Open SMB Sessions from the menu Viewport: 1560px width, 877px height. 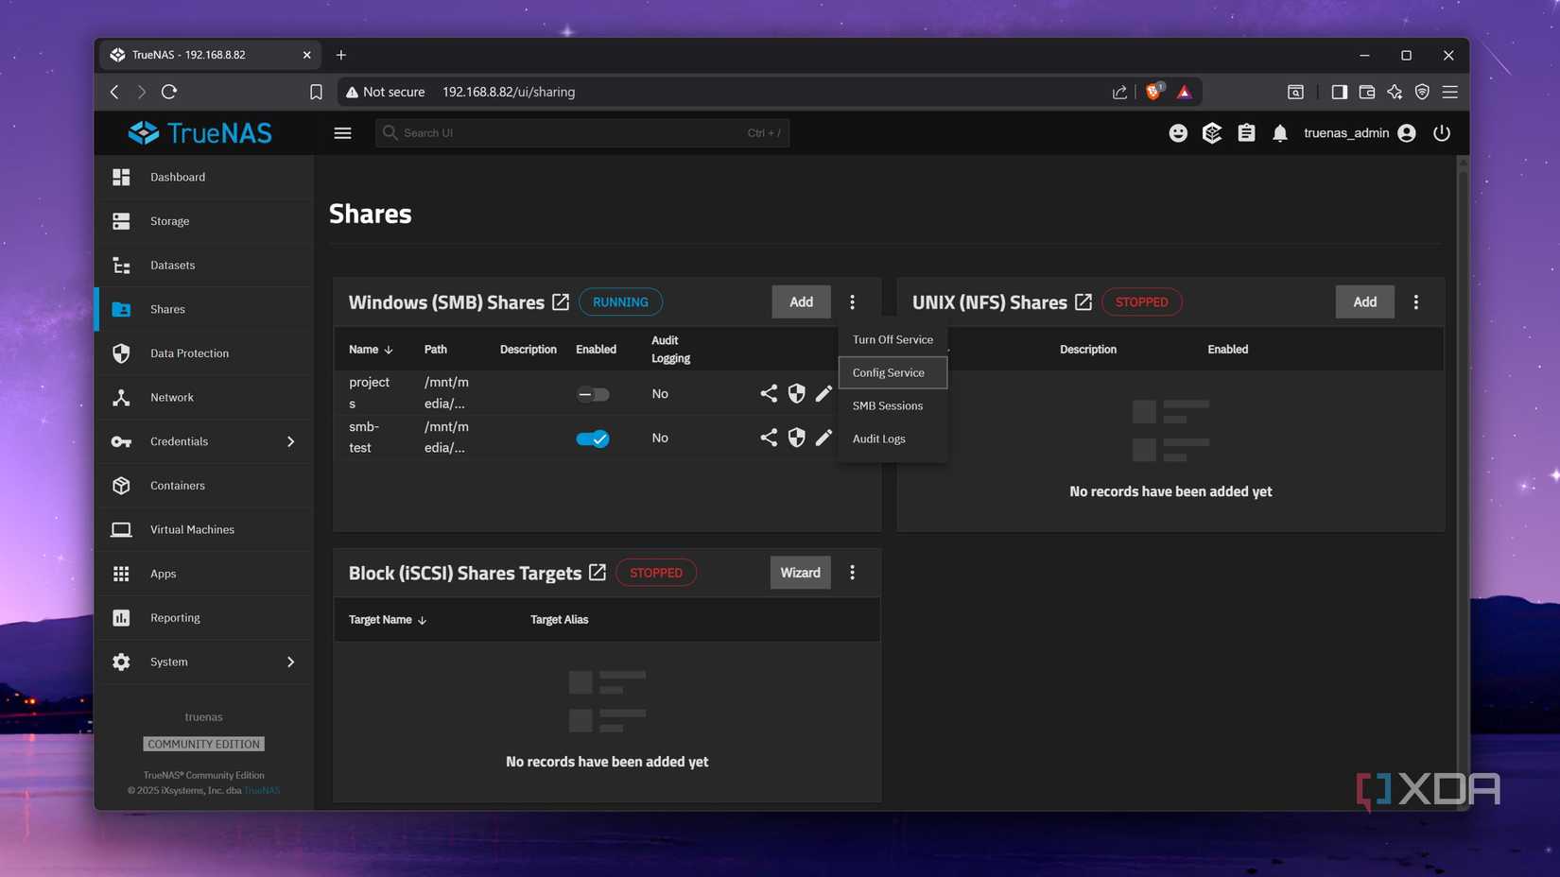click(887, 405)
